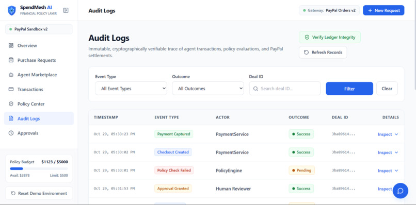Viewport: 416px width, 205px height.
Task: Click the Purchase Requests bag icon
Action: (11, 60)
